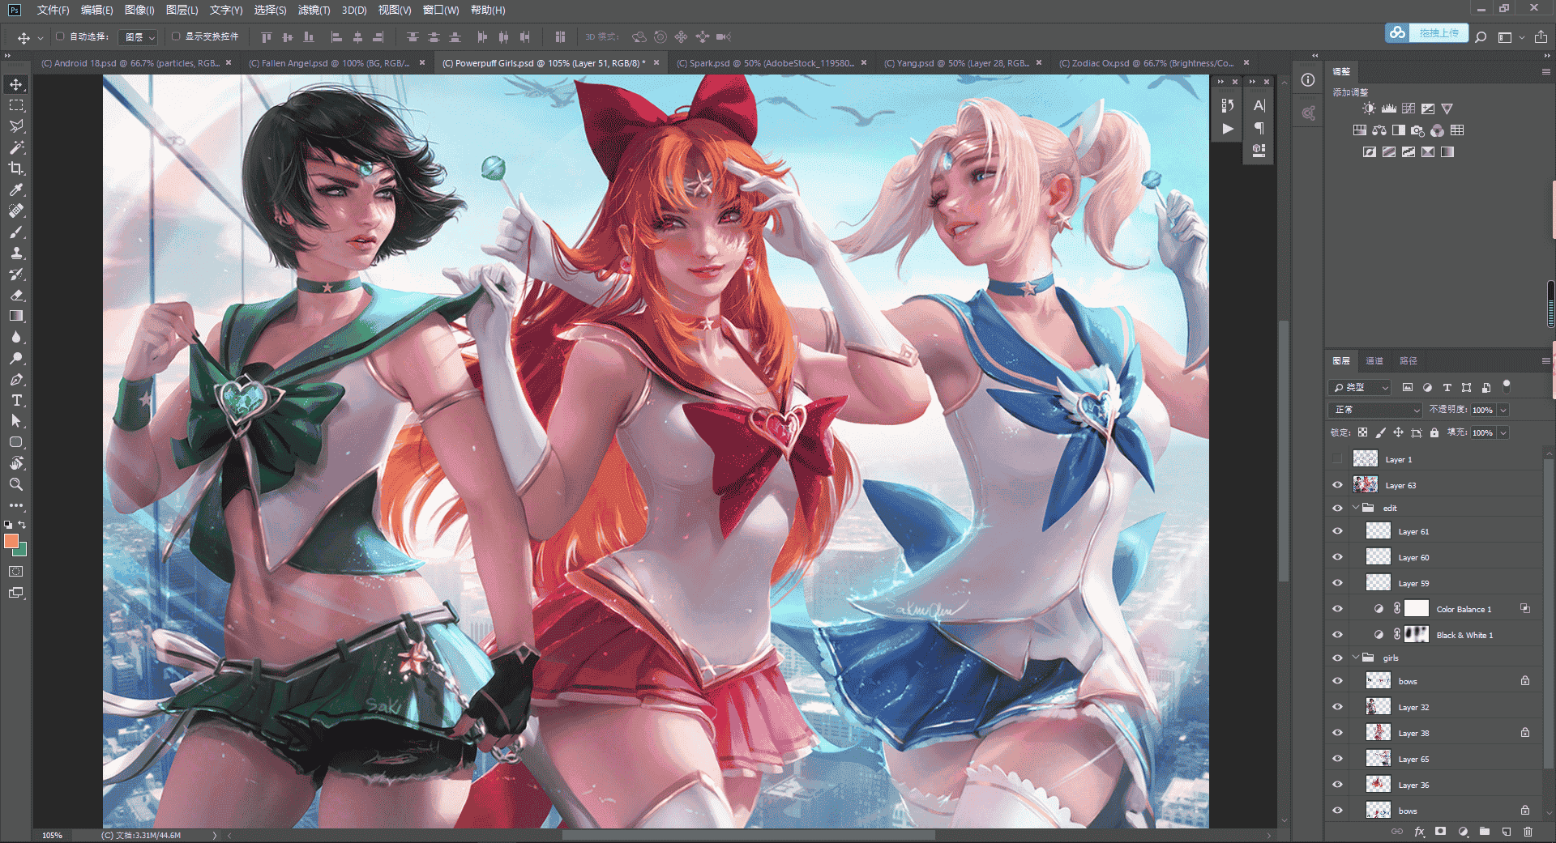Open the layer filter 类型 dropdown

pyautogui.click(x=1359, y=388)
